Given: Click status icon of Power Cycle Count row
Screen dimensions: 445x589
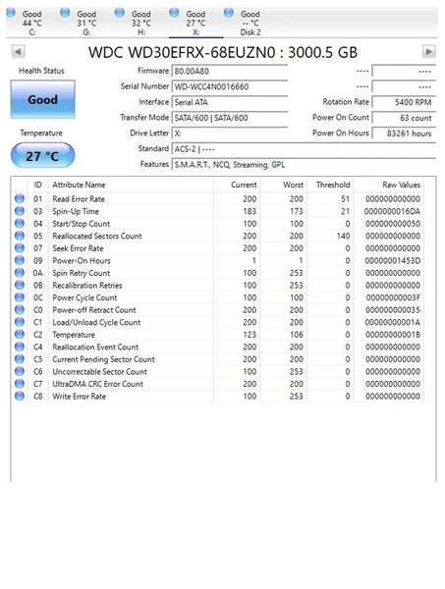Looking at the screenshot, I should pyautogui.click(x=20, y=297).
